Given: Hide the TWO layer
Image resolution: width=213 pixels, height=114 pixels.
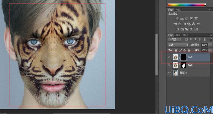Looking at the screenshot, I should coord(169,65).
